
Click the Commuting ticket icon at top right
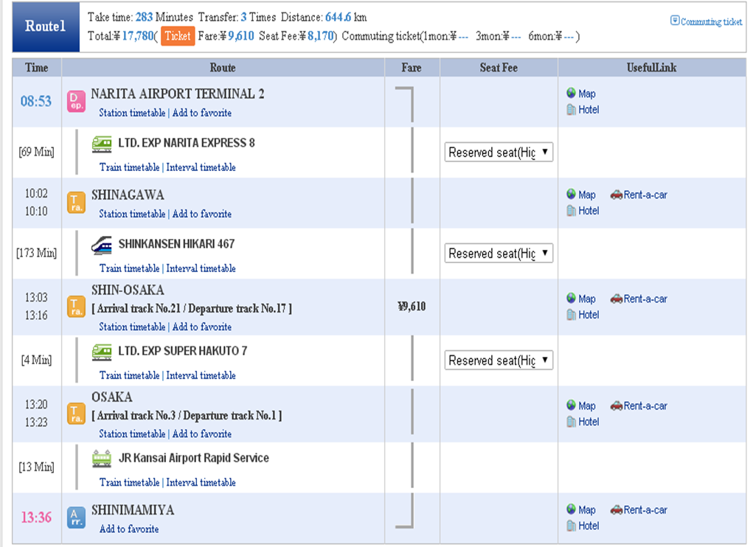point(675,21)
